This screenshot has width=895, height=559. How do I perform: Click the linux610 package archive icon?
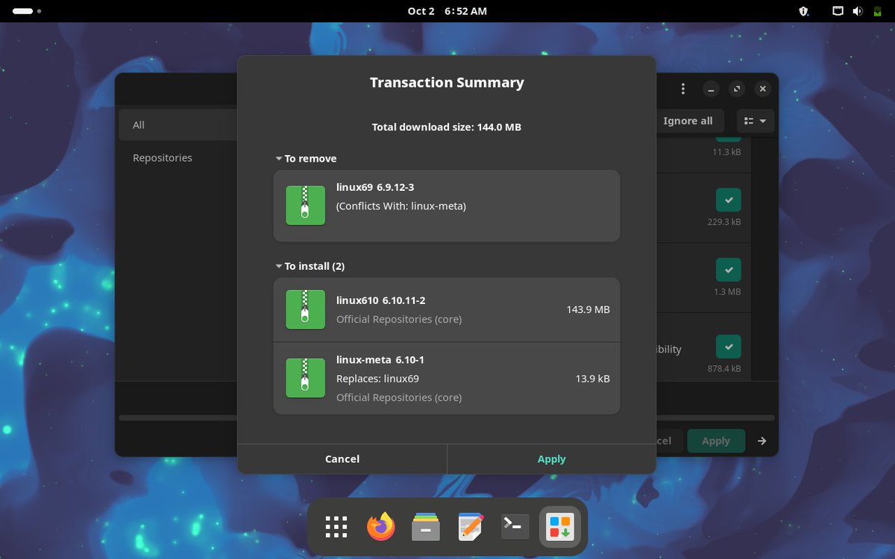pos(305,309)
